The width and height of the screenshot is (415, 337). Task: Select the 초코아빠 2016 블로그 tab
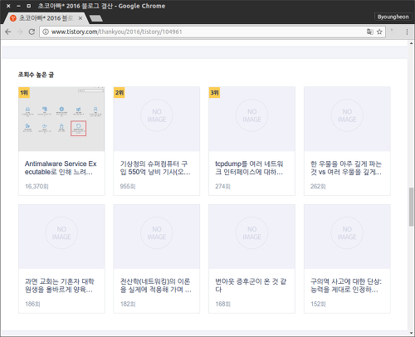click(46, 18)
